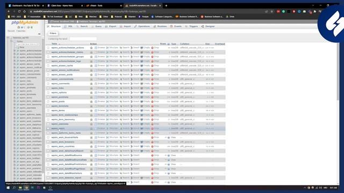Focus the 'Containing the word' filter field
This screenshot has height=193, width=344.
(83, 39)
